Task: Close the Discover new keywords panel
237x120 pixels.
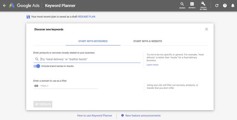Action: point(206,29)
